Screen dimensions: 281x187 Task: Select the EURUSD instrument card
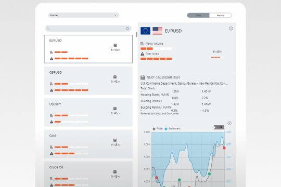tap(88, 49)
